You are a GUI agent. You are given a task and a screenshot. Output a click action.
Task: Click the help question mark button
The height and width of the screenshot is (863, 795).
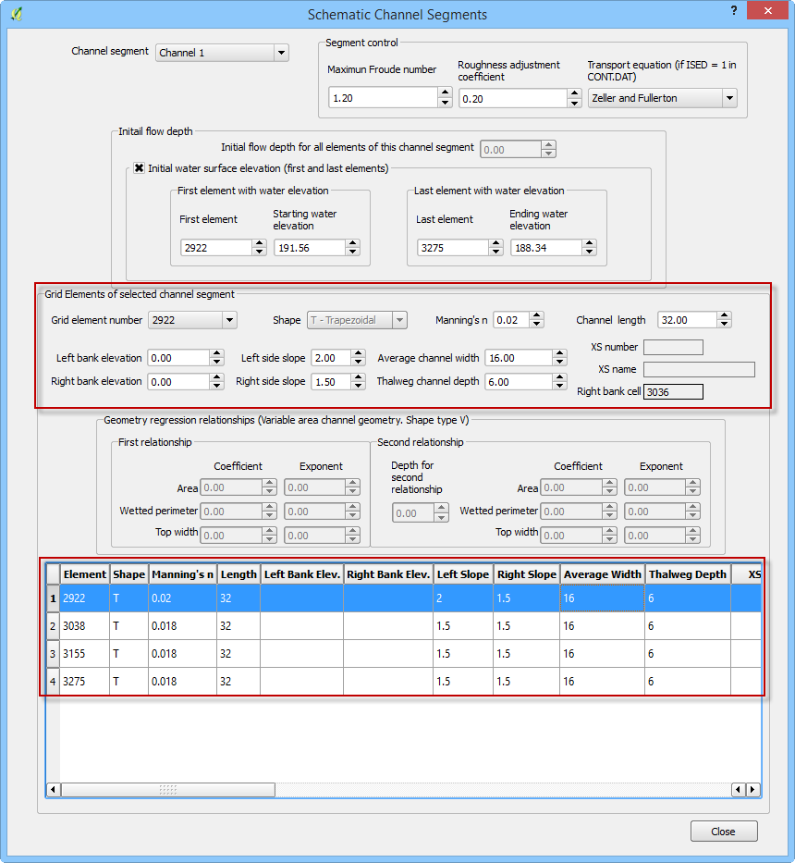[733, 11]
